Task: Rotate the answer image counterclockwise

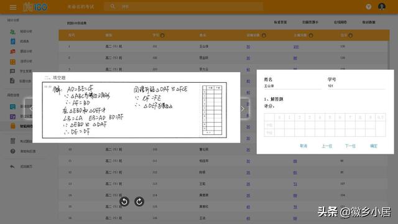Action: [124, 202]
